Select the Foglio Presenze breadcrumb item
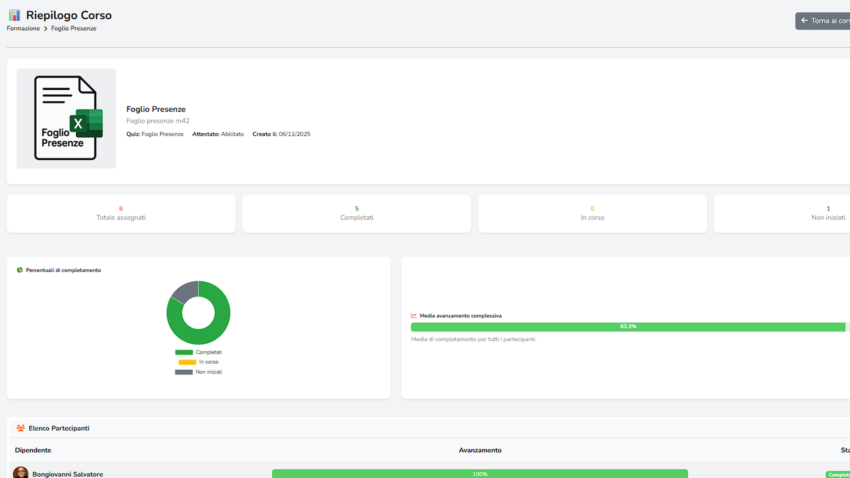Screen dimensions: 850x478 pos(73,28)
